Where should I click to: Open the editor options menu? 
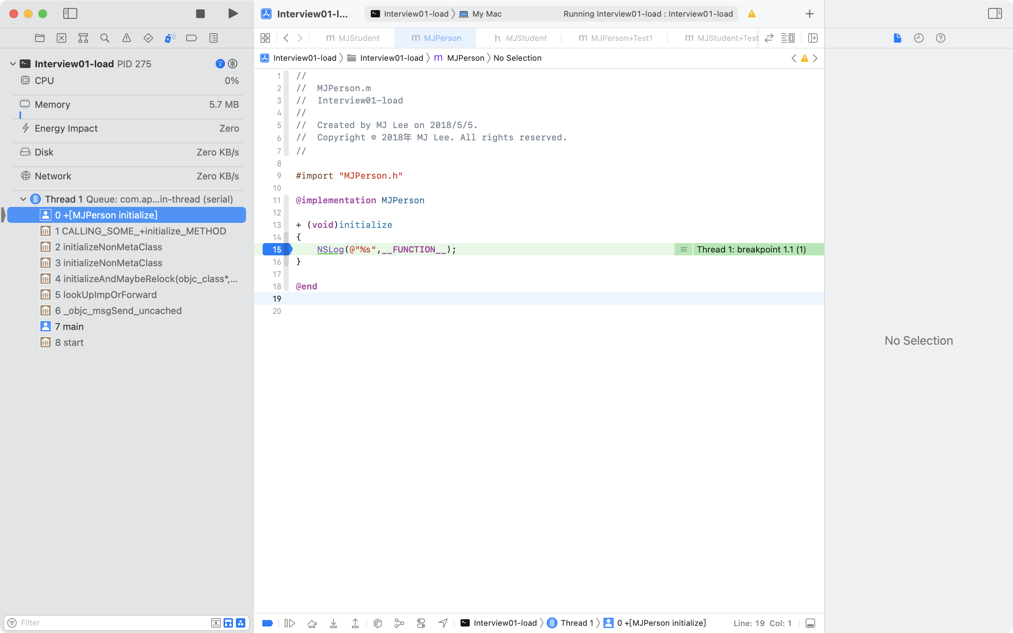click(x=788, y=38)
